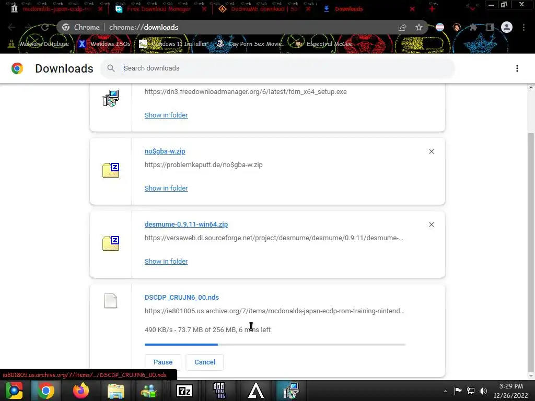Viewport: 535px width, 401px height.
Task: Open the striped flag extension icon
Action: [440, 27]
